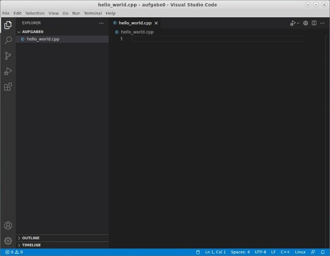
Task: Open Explorer Views and More Actions ellipsis
Action: click(x=101, y=23)
